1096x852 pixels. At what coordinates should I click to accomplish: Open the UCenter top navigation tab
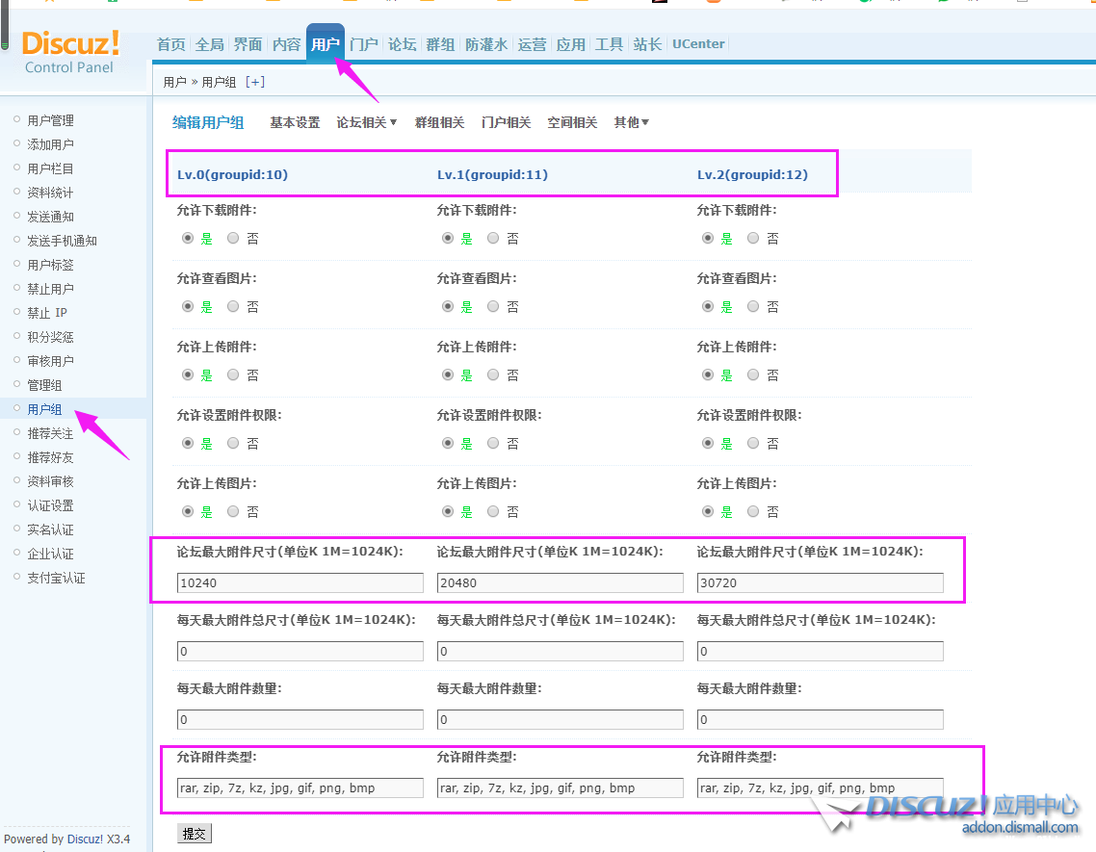(698, 44)
